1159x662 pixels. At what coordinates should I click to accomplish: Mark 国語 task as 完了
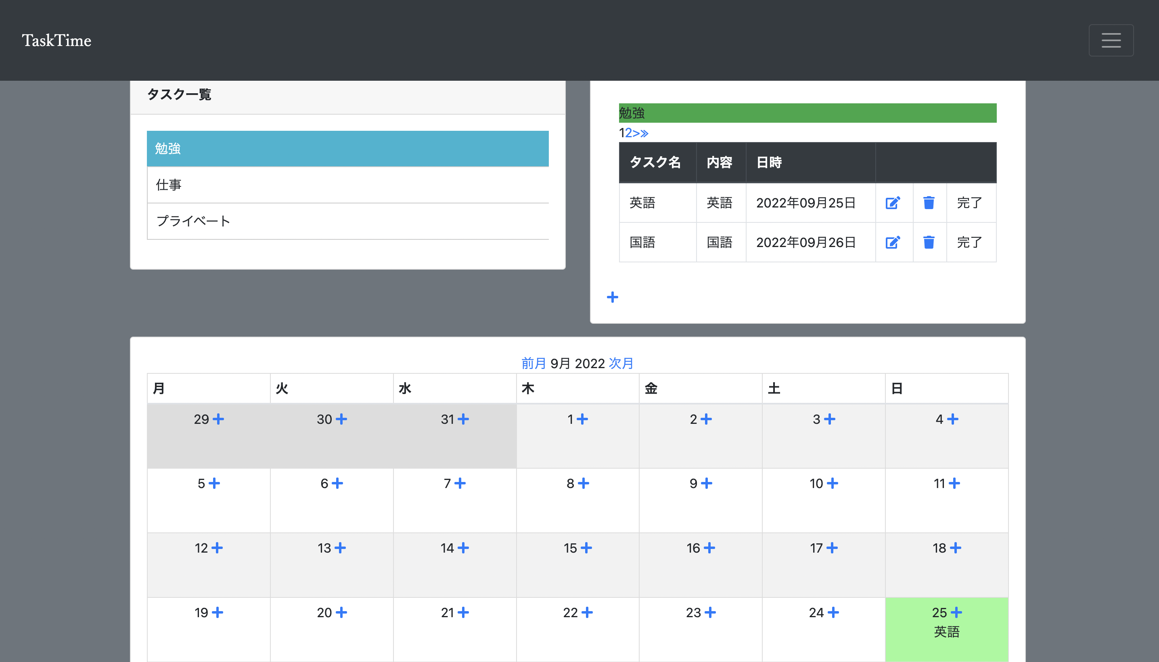point(969,242)
